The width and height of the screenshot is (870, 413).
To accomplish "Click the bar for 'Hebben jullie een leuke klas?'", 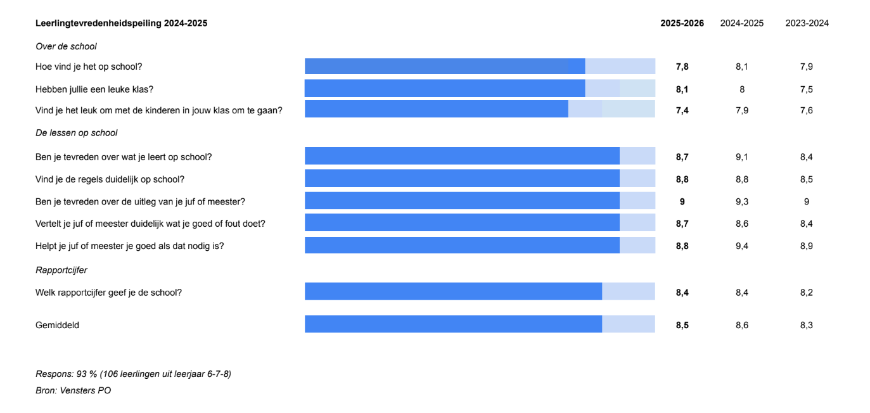I will [480, 89].
